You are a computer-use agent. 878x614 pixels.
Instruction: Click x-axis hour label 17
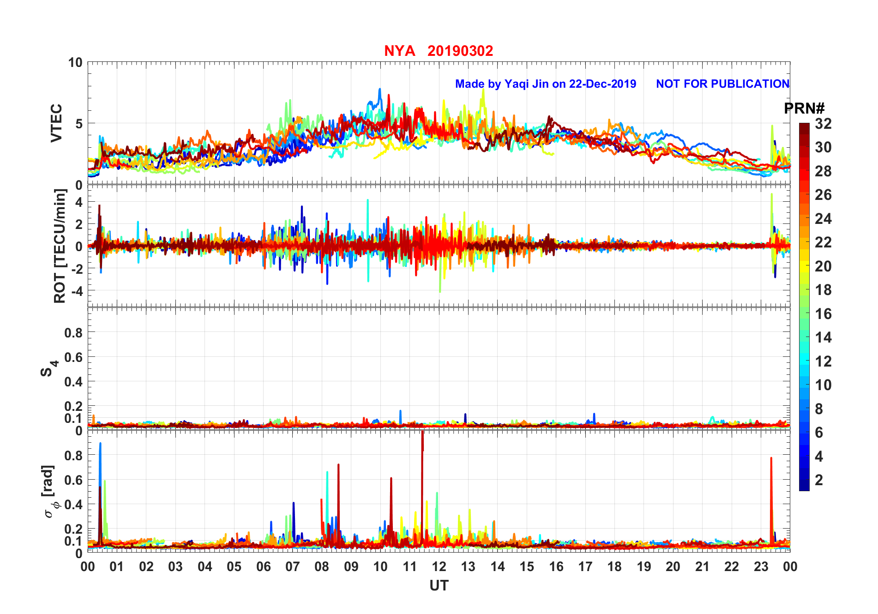point(585,567)
